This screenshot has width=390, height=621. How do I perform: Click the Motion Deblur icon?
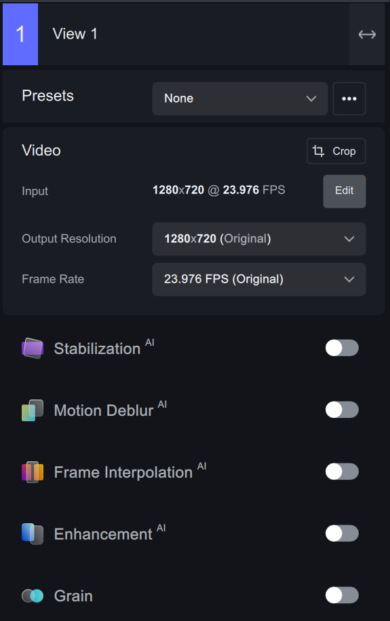click(33, 410)
